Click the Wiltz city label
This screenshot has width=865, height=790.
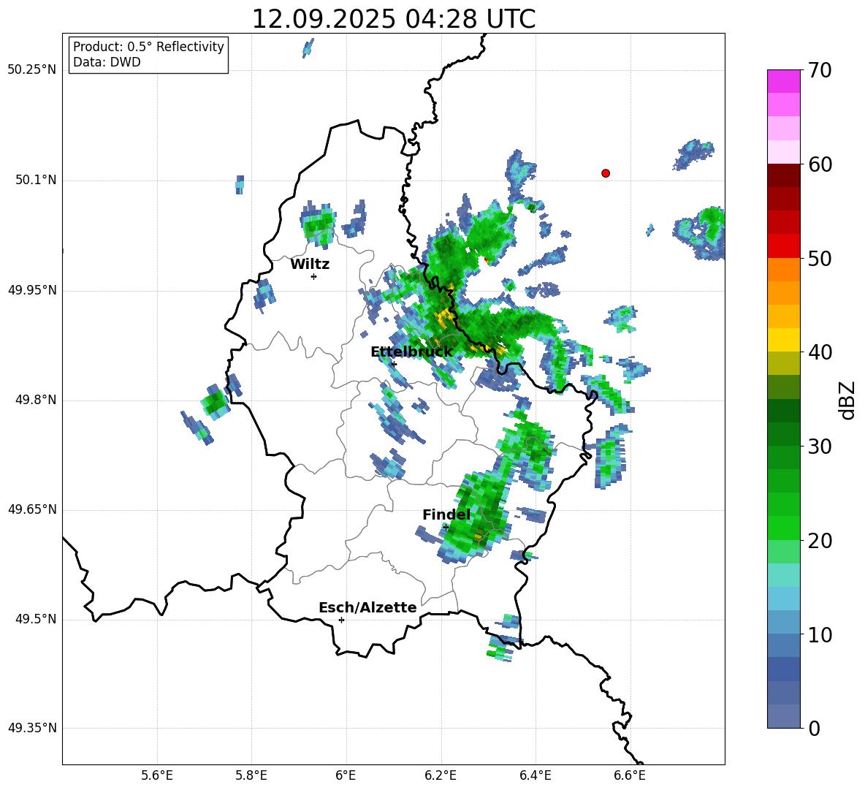click(310, 265)
